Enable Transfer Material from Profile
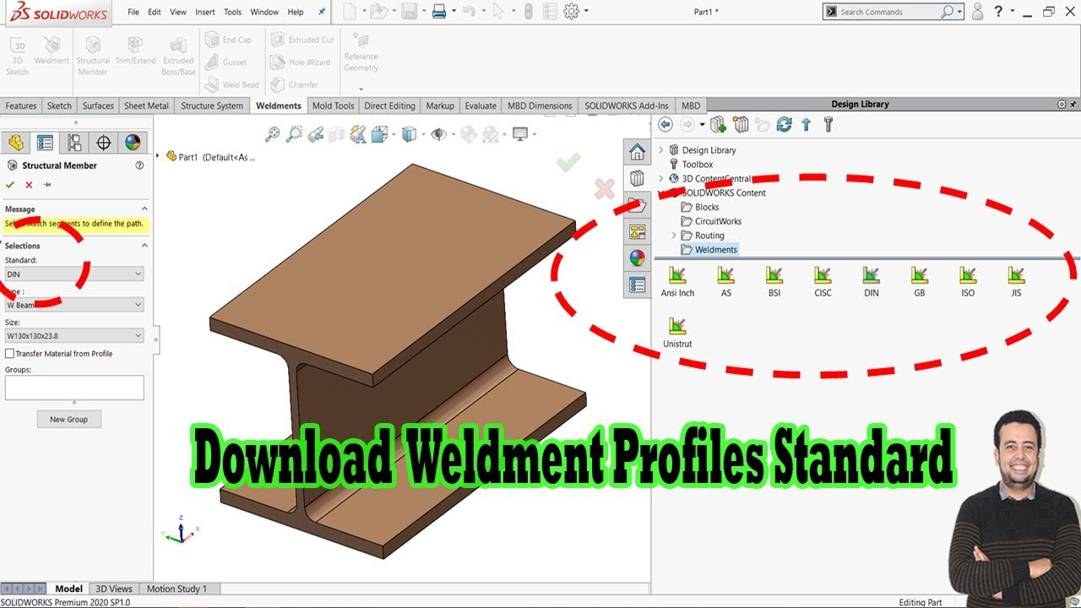This screenshot has width=1081, height=608. pos(10,354)
